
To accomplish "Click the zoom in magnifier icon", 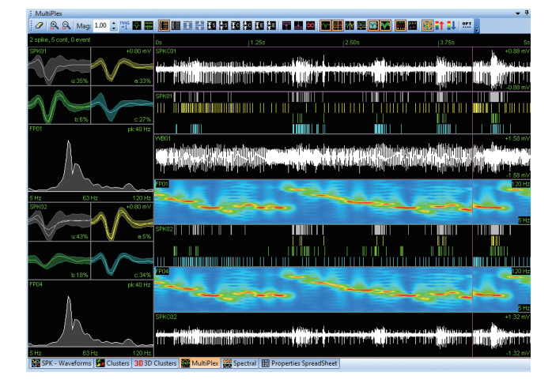I will coord(55,25).
